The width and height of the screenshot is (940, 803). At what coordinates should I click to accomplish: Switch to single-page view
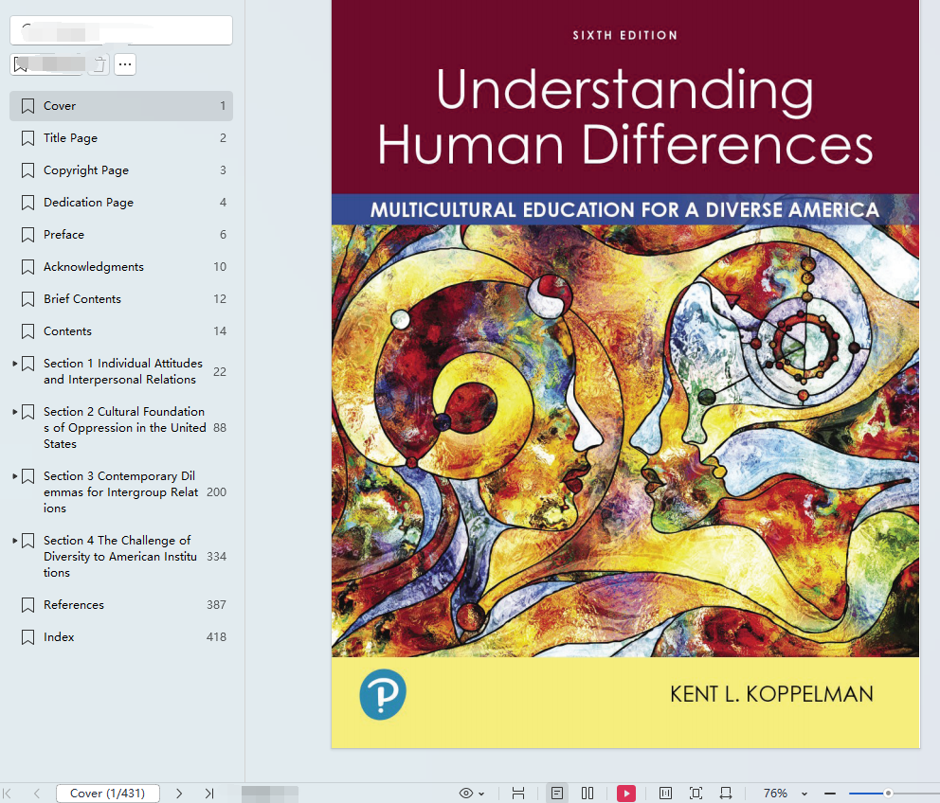[557, 793]
